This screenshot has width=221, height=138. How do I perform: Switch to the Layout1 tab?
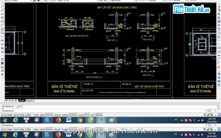(30, 100)
